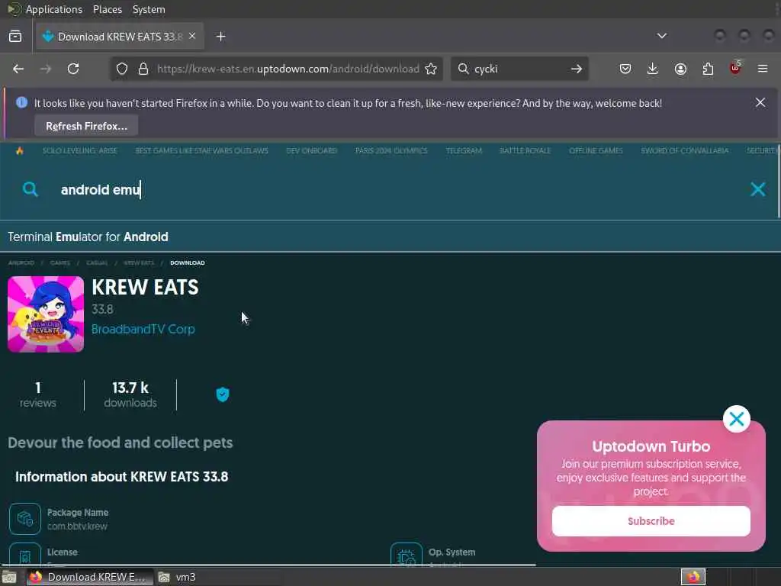Submit the cycki search with arrow
This screenshot has width=781, height=586.
[x=577, y=69]
